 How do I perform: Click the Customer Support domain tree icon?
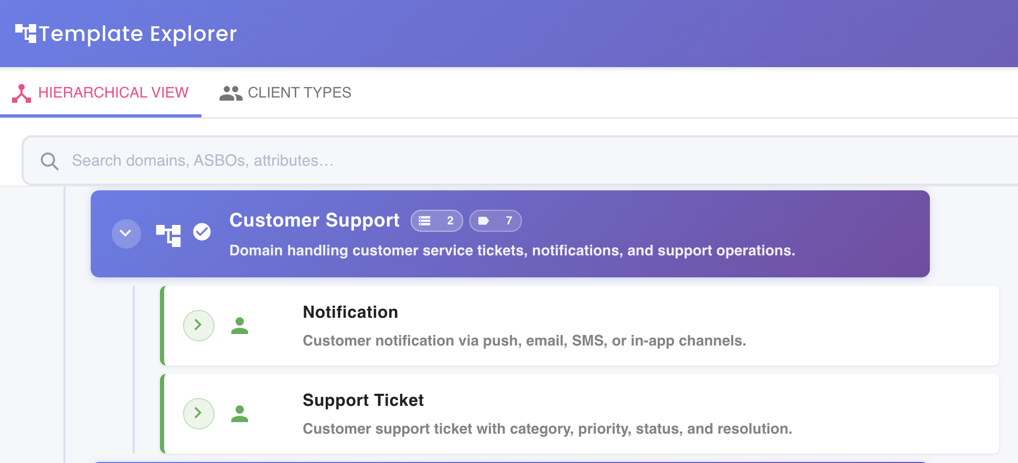168,235
